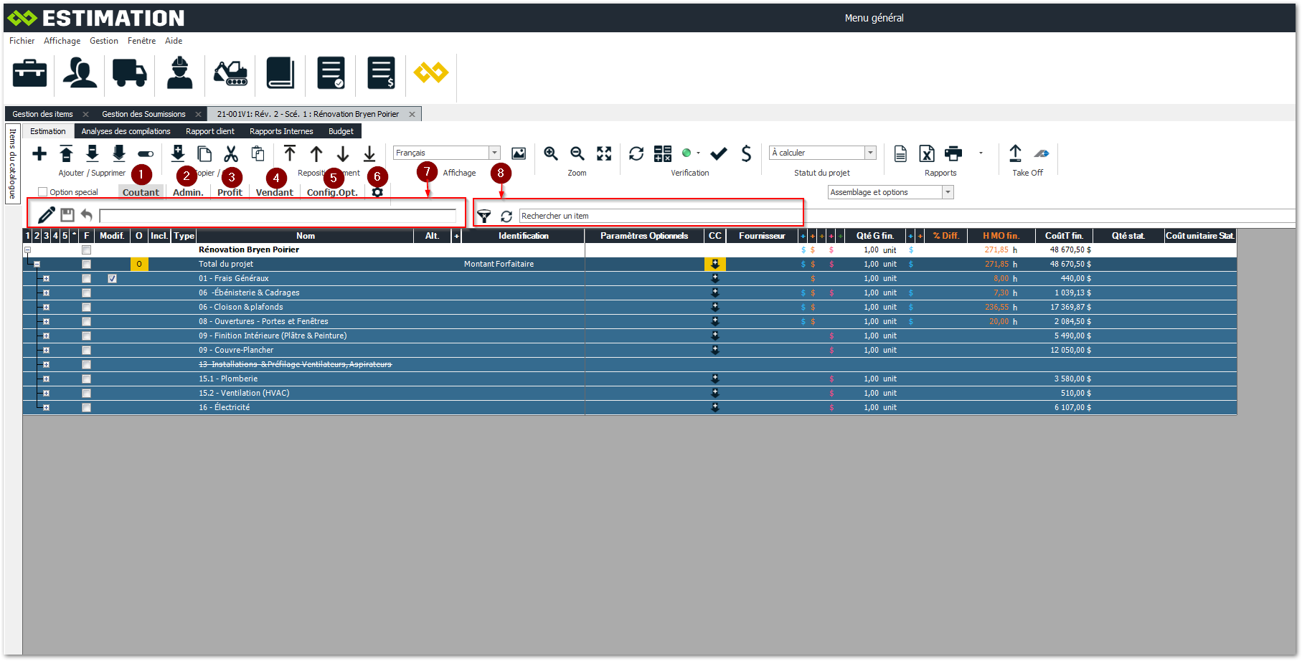Click the excavator equipment icon

point(230,73)
